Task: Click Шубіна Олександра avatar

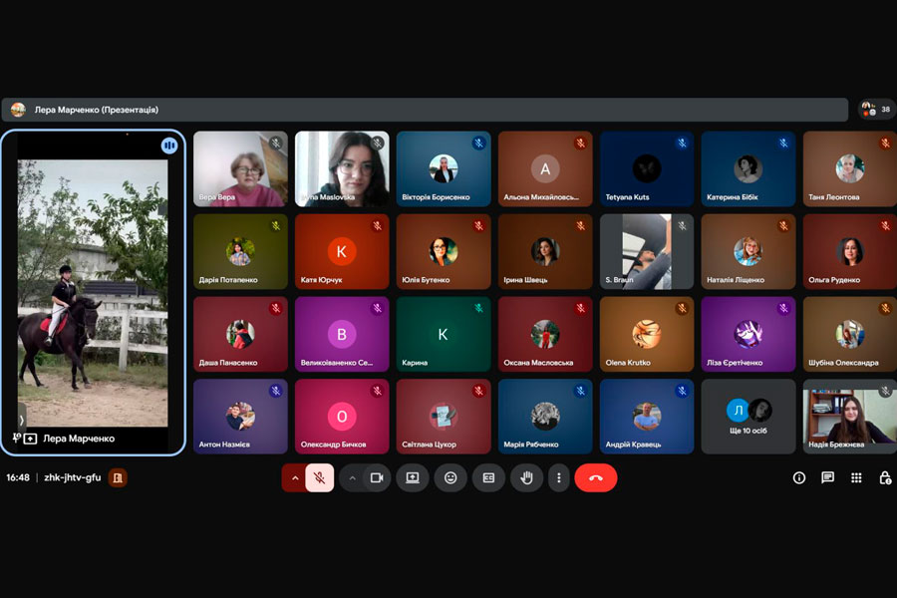Action: [x=849, y=334]
